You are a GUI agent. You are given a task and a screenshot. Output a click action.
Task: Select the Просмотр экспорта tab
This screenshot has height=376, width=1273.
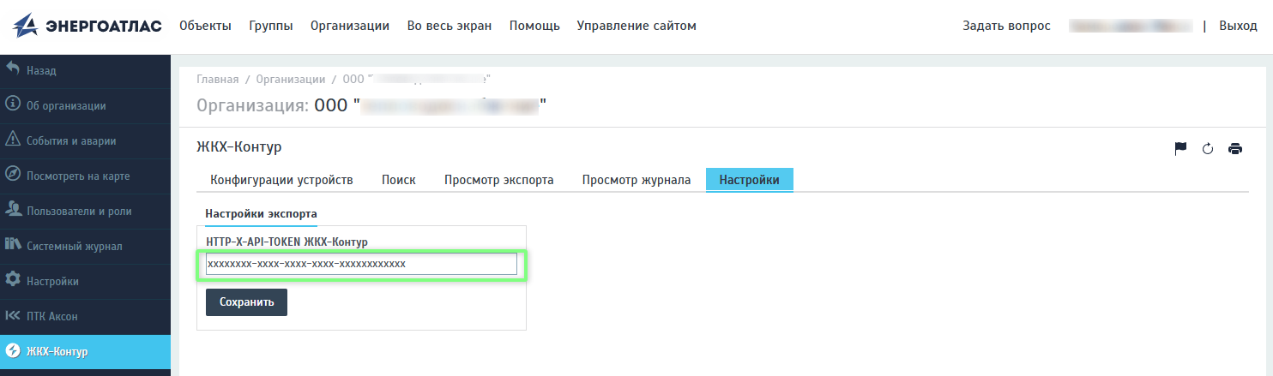point(498,180)
